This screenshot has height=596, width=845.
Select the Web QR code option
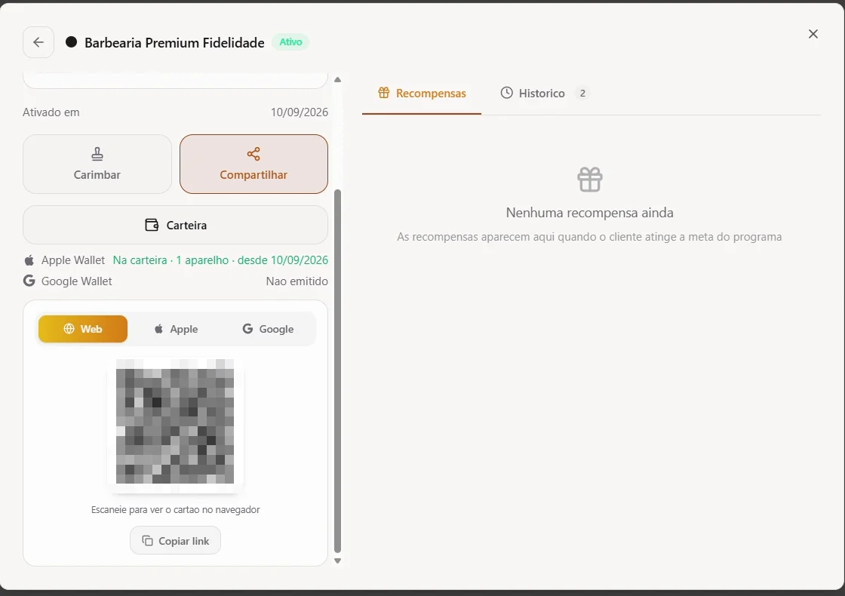[83, 329]
